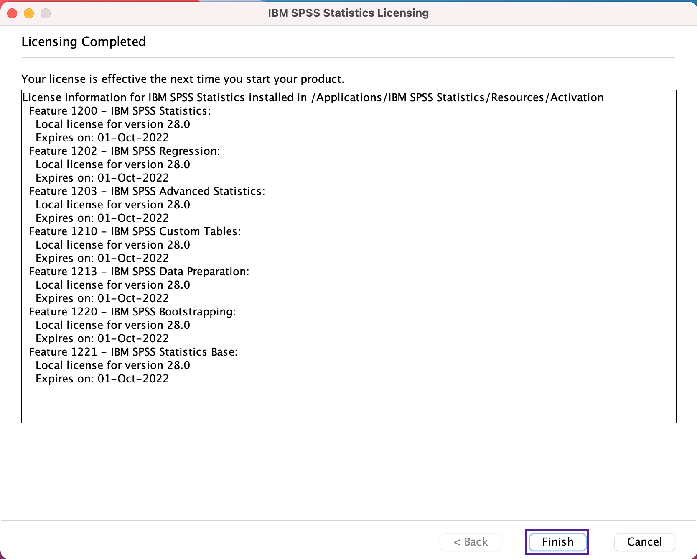Select Feature 1203 – Advanced Statistics line
Image resolution: width=697 pixels, height=559 pixels.
click(x=147, y=191)
